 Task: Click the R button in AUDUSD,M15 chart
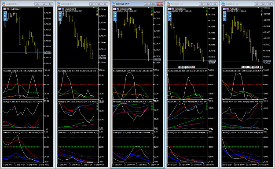click(x=115, y=19)
